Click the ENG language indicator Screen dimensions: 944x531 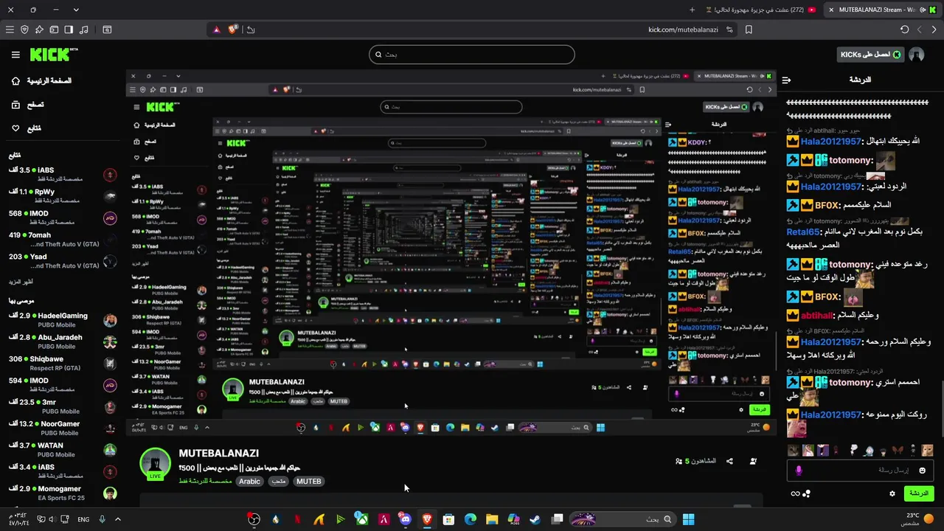[83, 519]
